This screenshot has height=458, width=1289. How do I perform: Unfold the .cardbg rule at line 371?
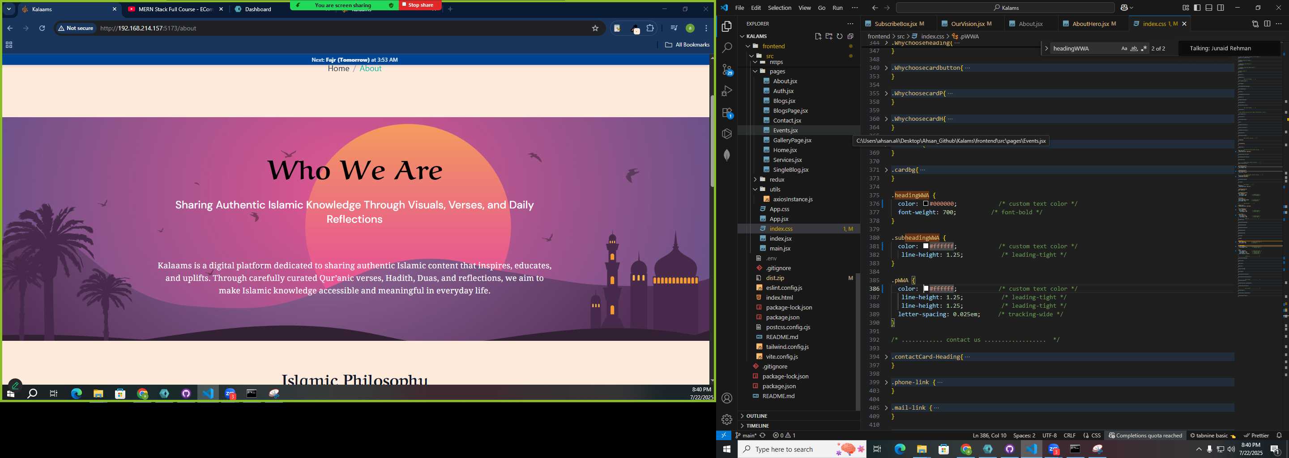[886, 170]
